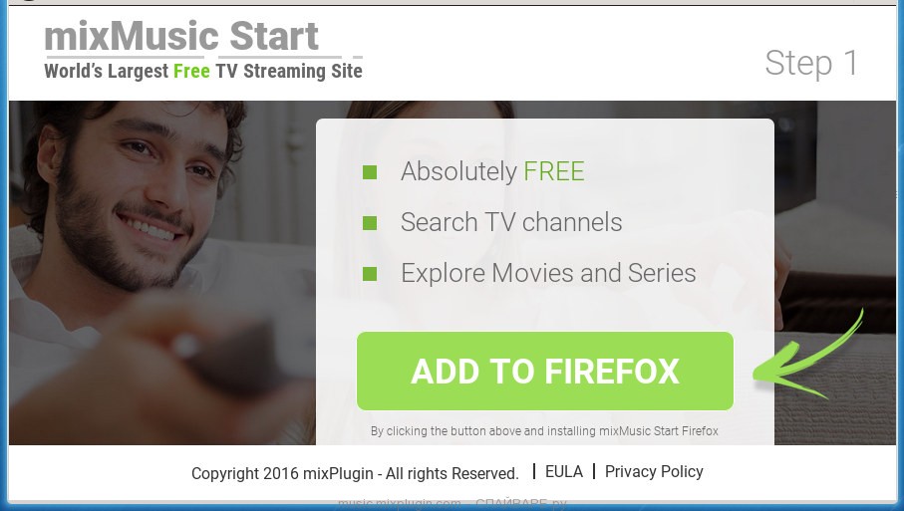This screenshot has width=904, height=511.
Task: Click the Absolutely FREE text
Action: click(493, 171)
